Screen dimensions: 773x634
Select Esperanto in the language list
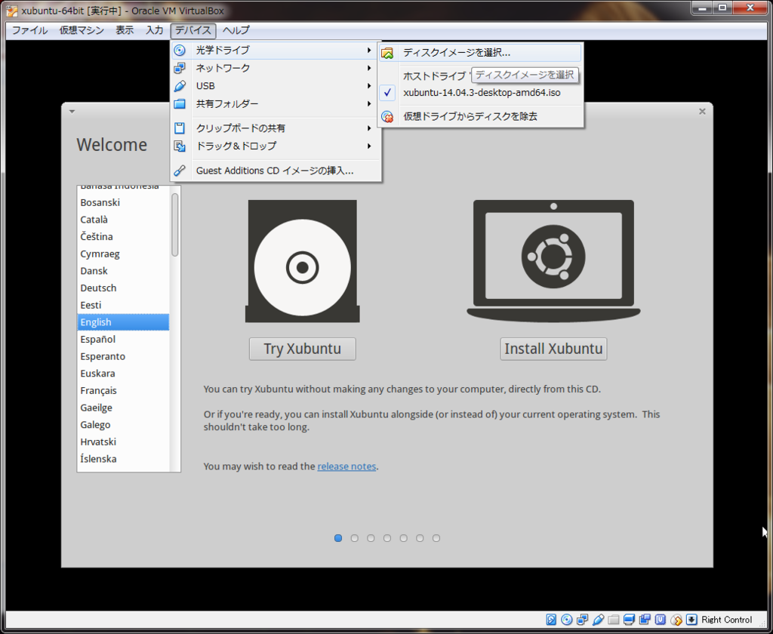click(123, 356)
